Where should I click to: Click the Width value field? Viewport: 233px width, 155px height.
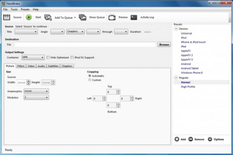(22, 82)
